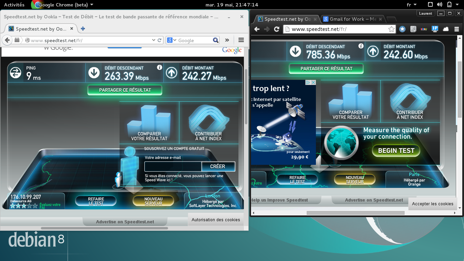Click Accepter les cookies button
Viewport: 464px width, 261px height.
(432, 204)
